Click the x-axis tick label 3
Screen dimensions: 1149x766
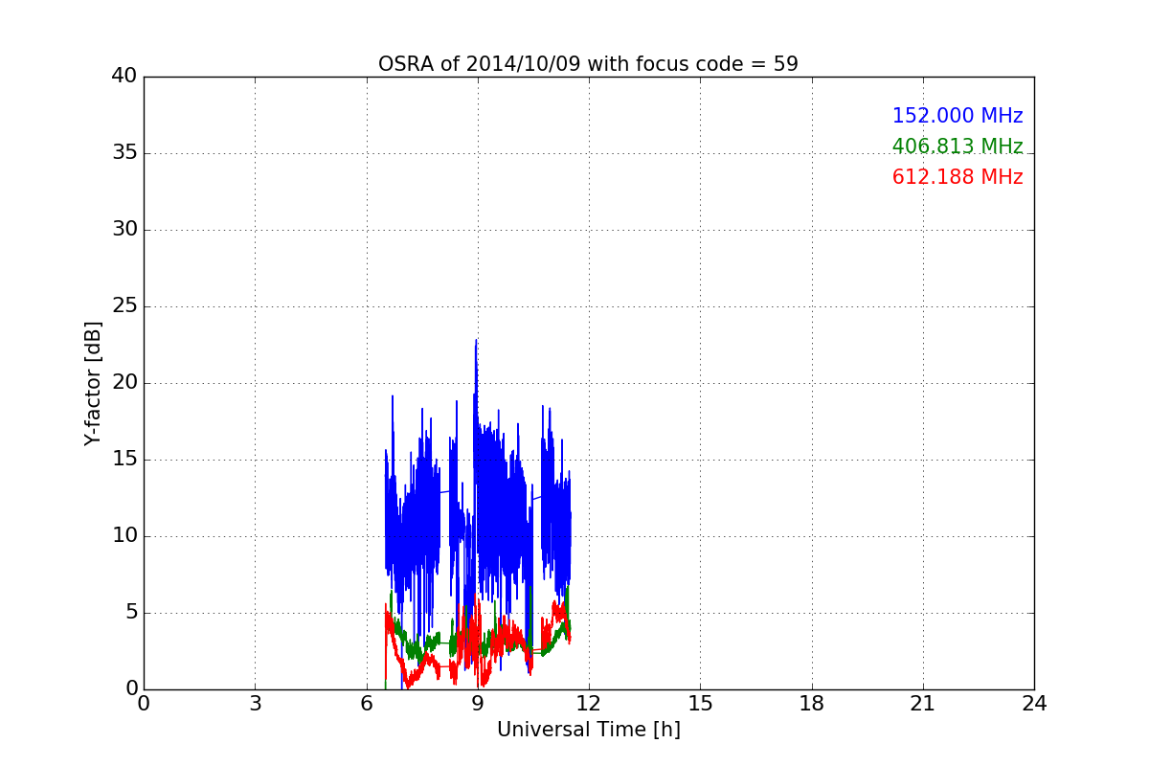click(x=255, y=704)
